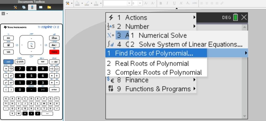Viewport: 266px width, 121px height.
Task: Click the number 7 key
Action: (20, 69)
